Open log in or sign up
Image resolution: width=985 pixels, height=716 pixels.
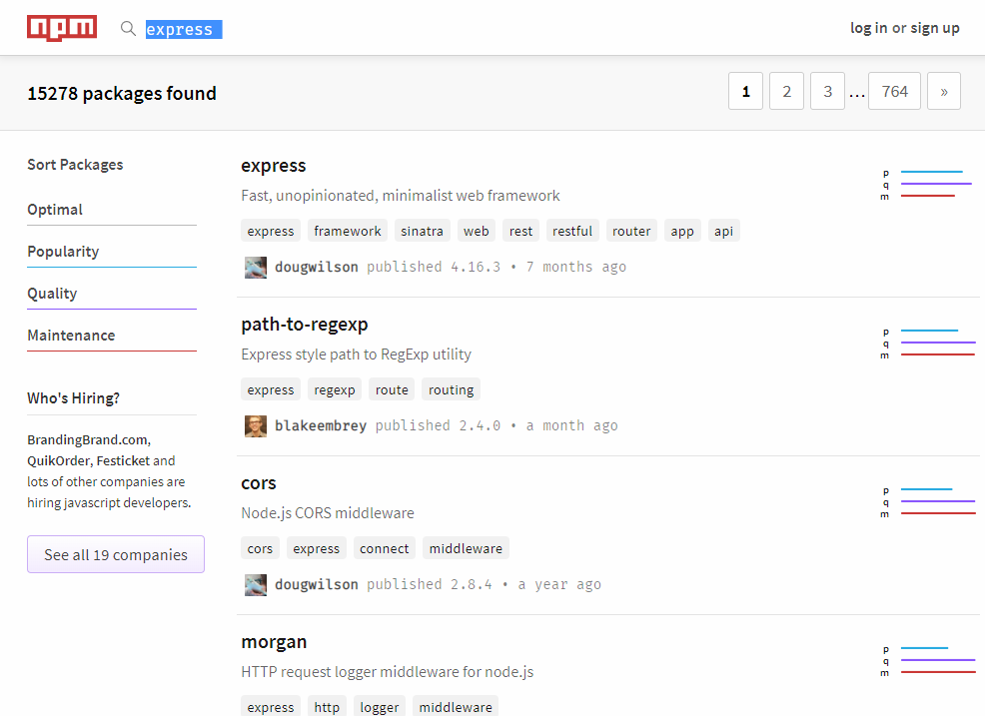tap(905, 28)
